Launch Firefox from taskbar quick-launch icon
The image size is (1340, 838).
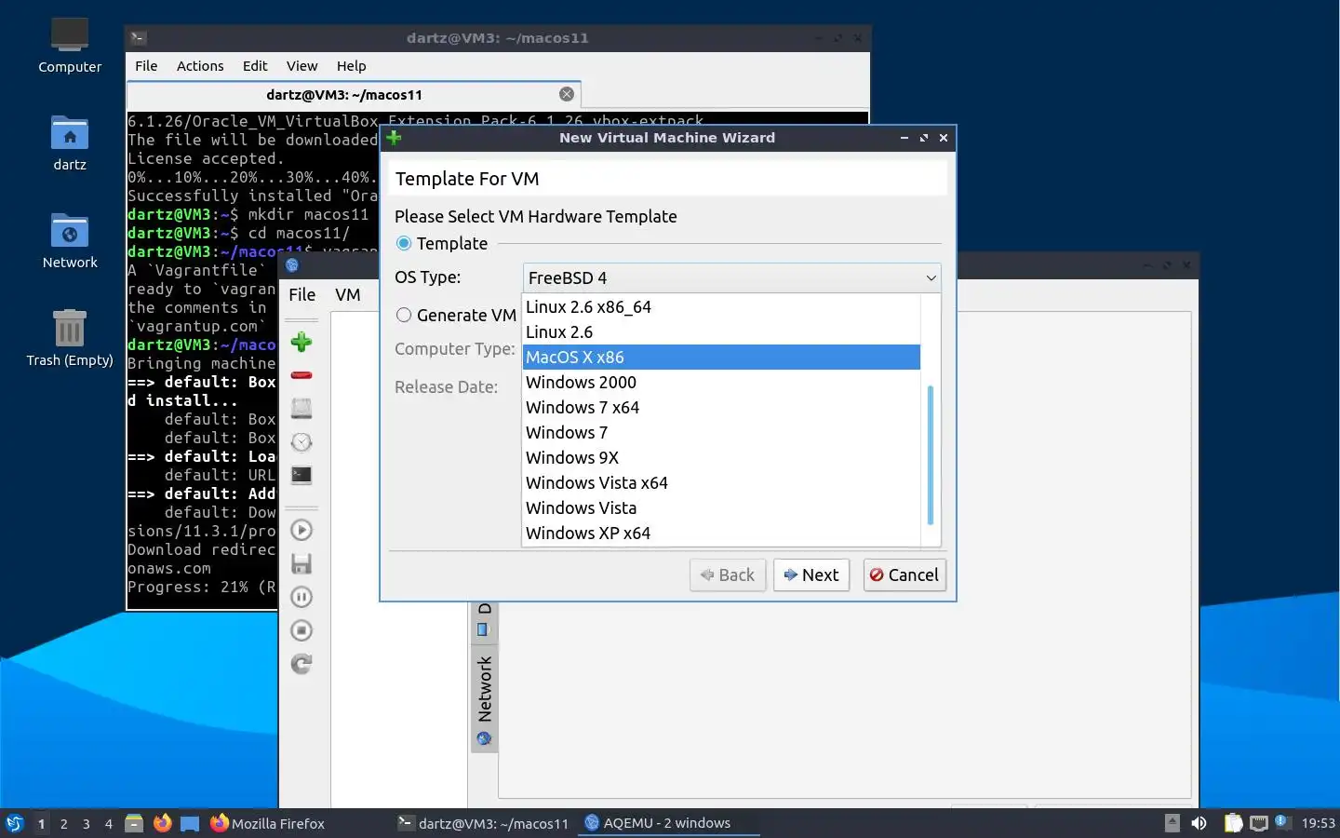(x=162, y=823)
